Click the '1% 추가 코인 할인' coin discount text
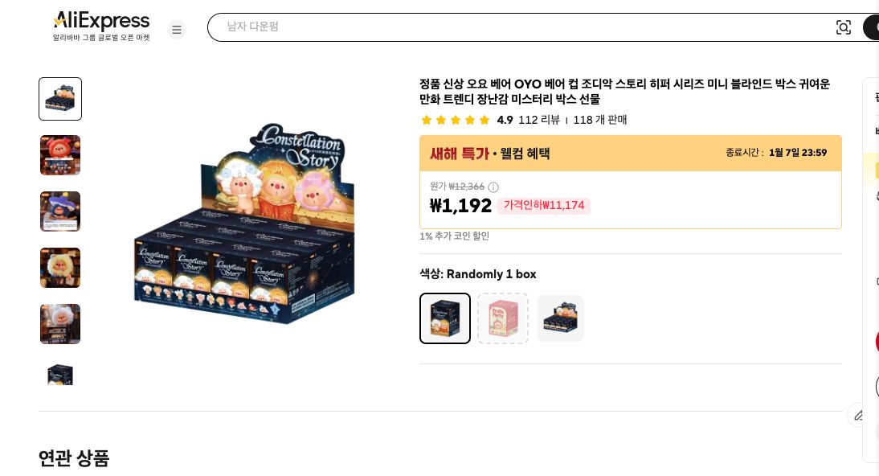The height and width of the screenshot is (476, 879). pyautogui.click(x=454, y=236)
